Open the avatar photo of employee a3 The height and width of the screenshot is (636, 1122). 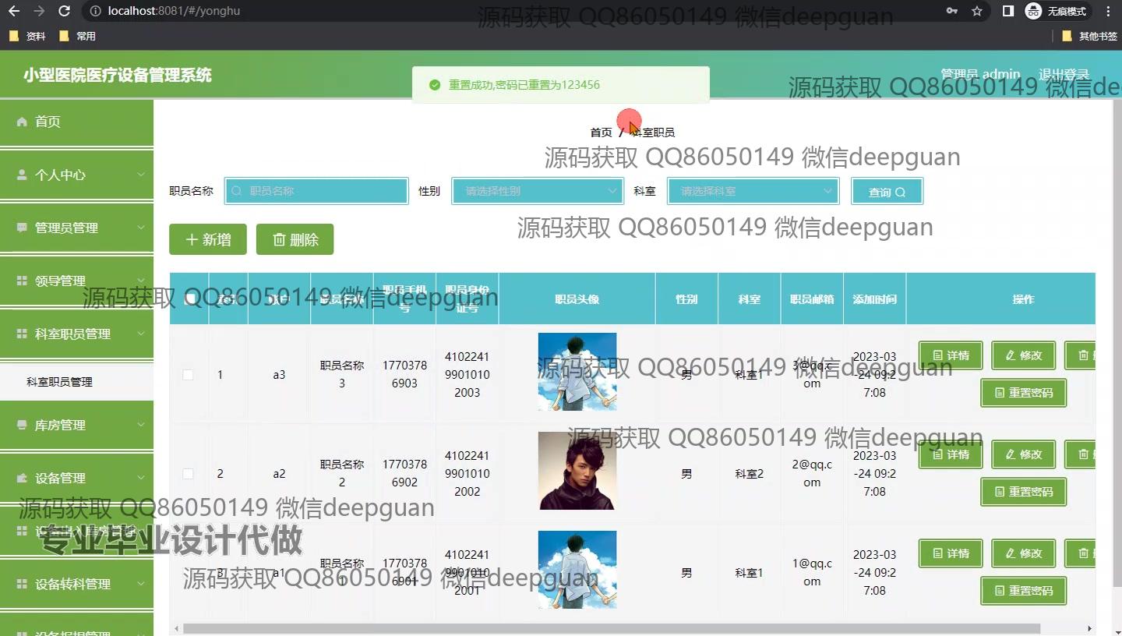click(577, 372)
